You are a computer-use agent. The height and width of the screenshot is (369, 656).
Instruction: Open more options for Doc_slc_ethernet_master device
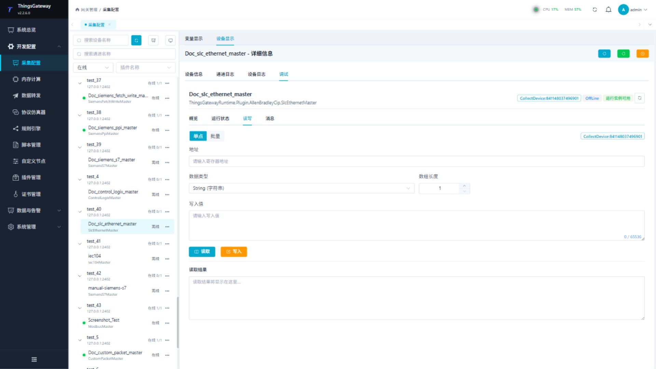tap(167, 227)
